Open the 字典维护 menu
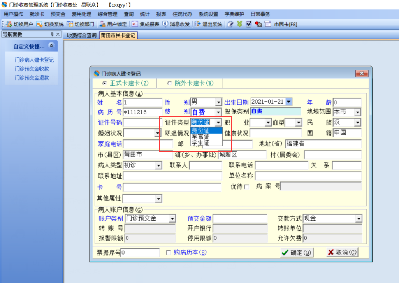The height and width of the screenshot is (283, 399). click(234, 14)
